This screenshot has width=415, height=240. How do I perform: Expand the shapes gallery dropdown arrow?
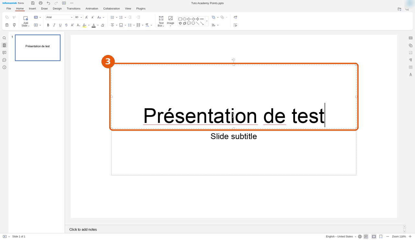pyautogui.click(x=207, y=21)
